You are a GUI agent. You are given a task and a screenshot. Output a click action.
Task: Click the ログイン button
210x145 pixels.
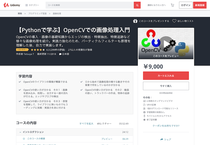click(x=186, y=5)
